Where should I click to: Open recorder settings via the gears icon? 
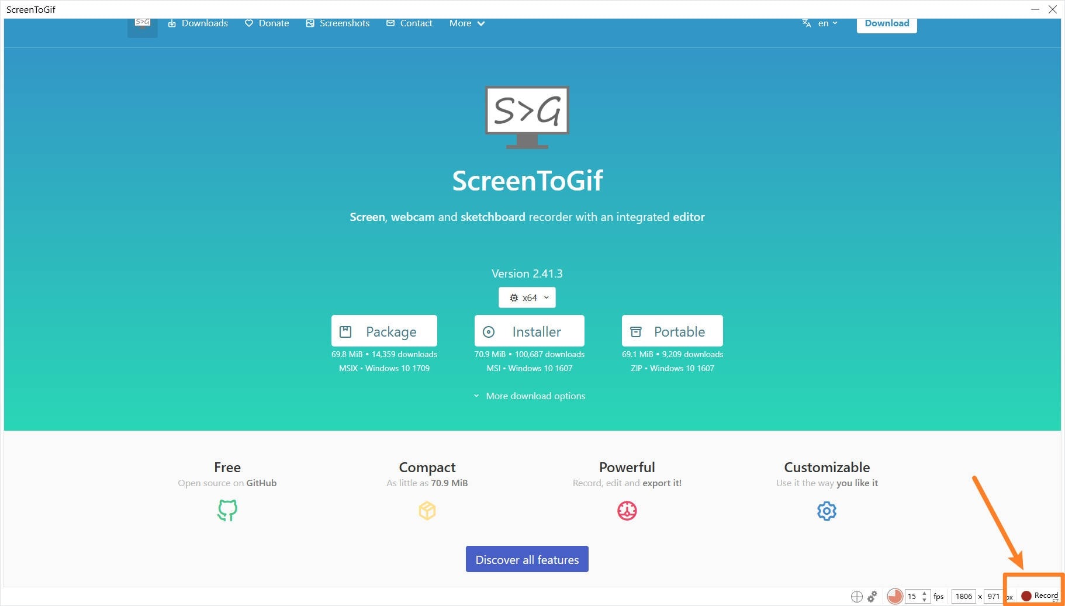click(x=872, y=596)
